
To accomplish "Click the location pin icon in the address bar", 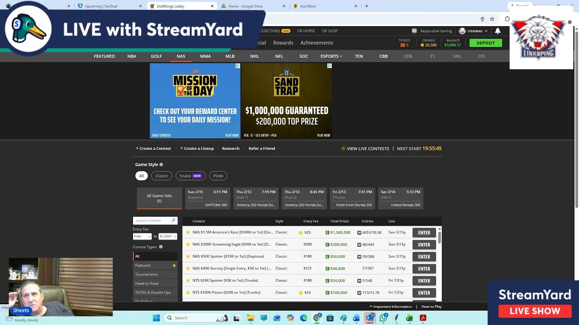I will [482, 19].
